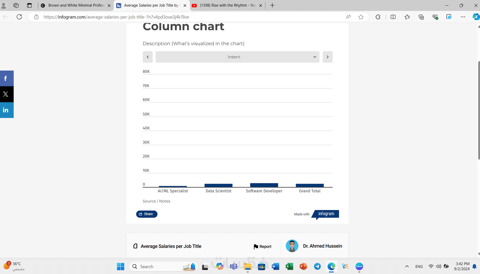
Task: Click the Share button
Action: (x=147, y=214)
